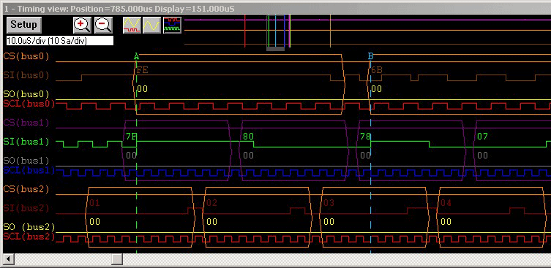The image size is (551, 268).
Task: Select the CS(bus0) signal label
Action: coord(26,56)
